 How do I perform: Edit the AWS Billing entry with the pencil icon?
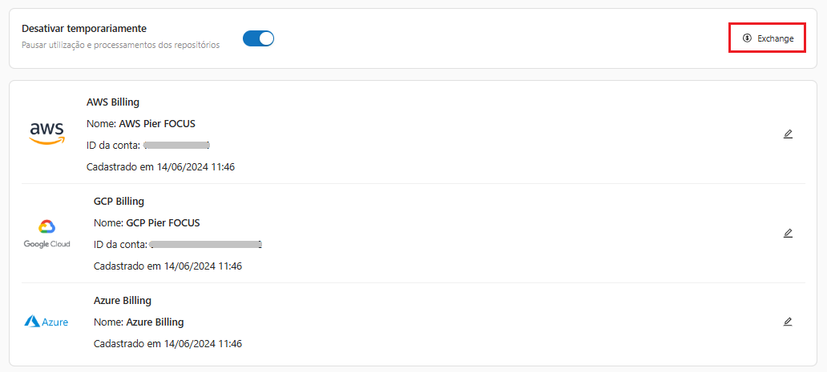point(788,134)
